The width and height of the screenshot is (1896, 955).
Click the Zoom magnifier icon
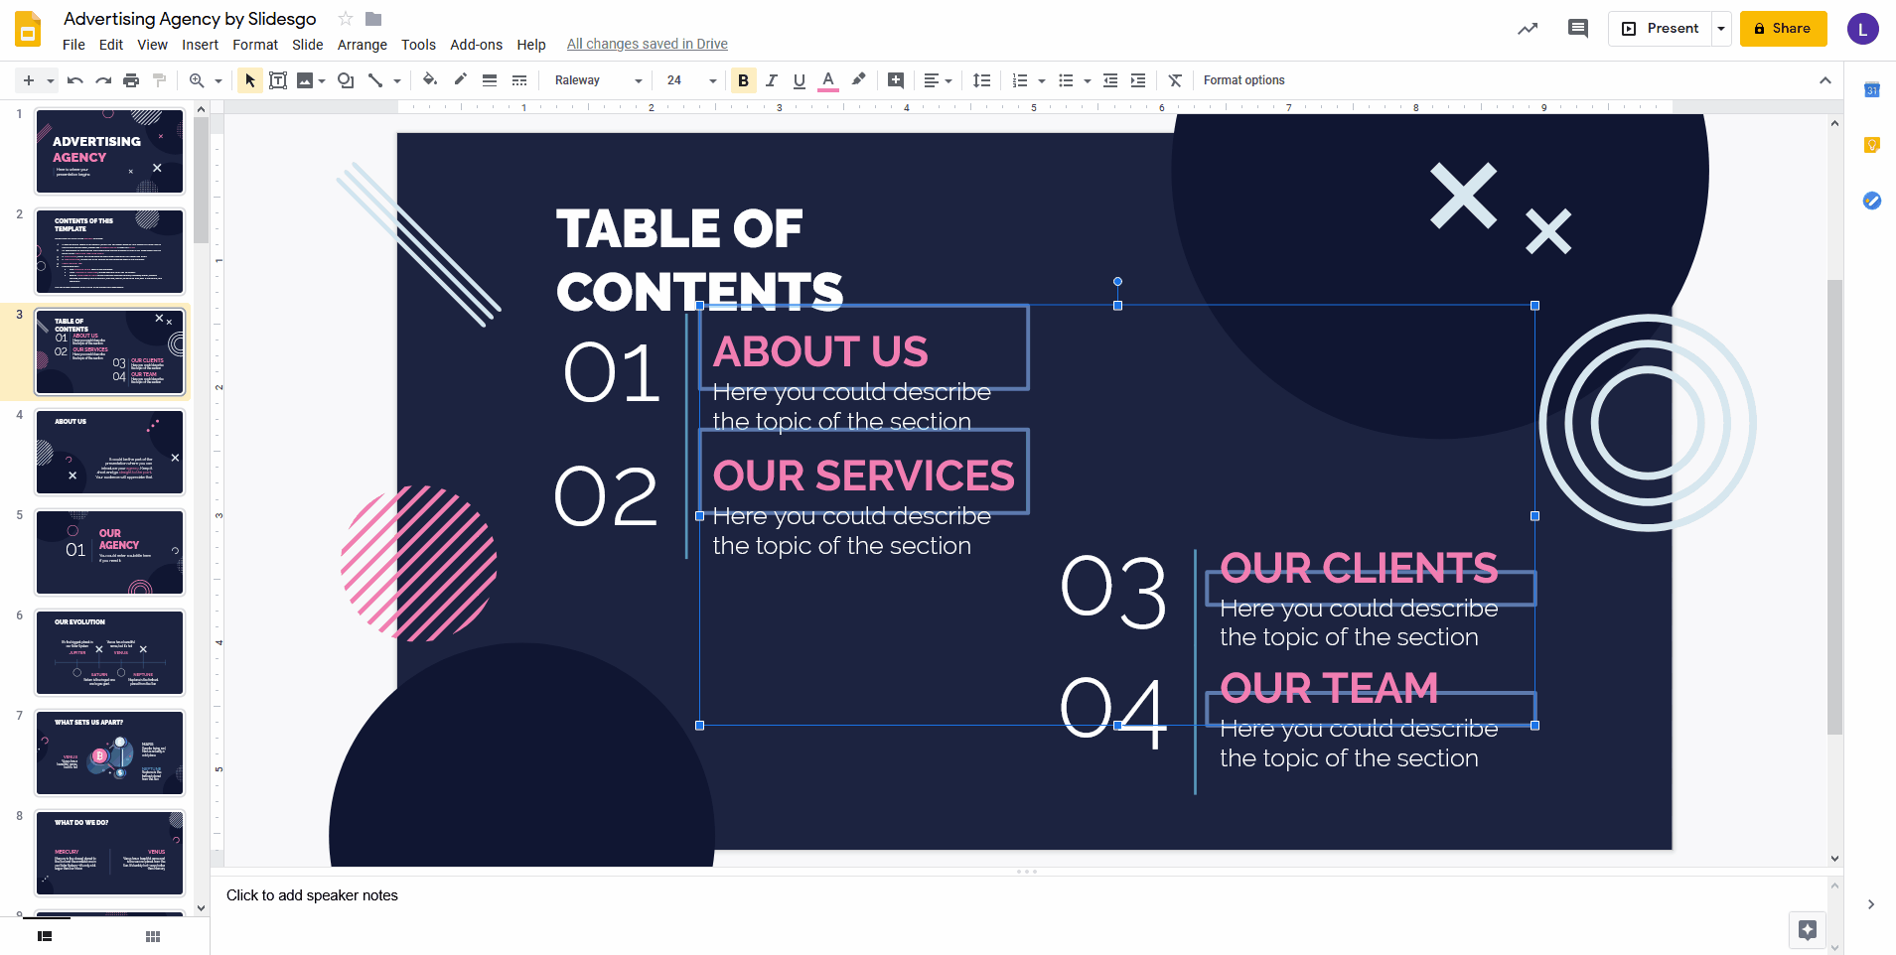197,80
